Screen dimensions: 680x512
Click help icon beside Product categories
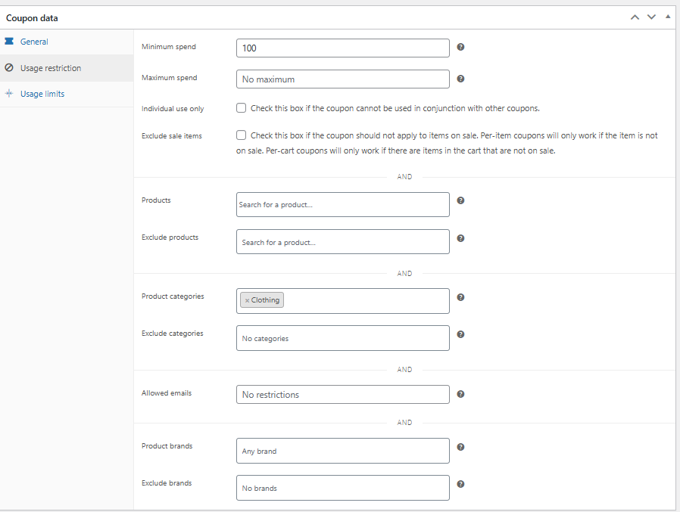[x=460, y=297]
